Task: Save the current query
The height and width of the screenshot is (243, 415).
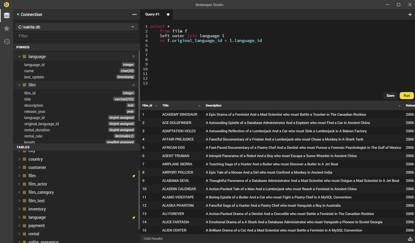Action: [x=390, y=96]
